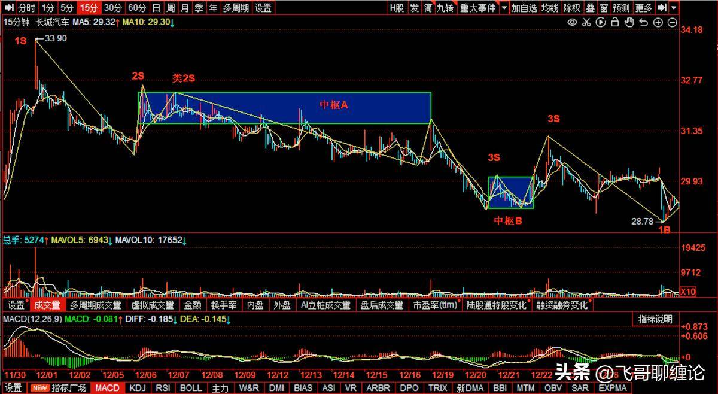Viewport: 718px width, 394px height.
Task: Select the BOLL indicator tab
Action: pyautogui.click(x=191, y=388)
